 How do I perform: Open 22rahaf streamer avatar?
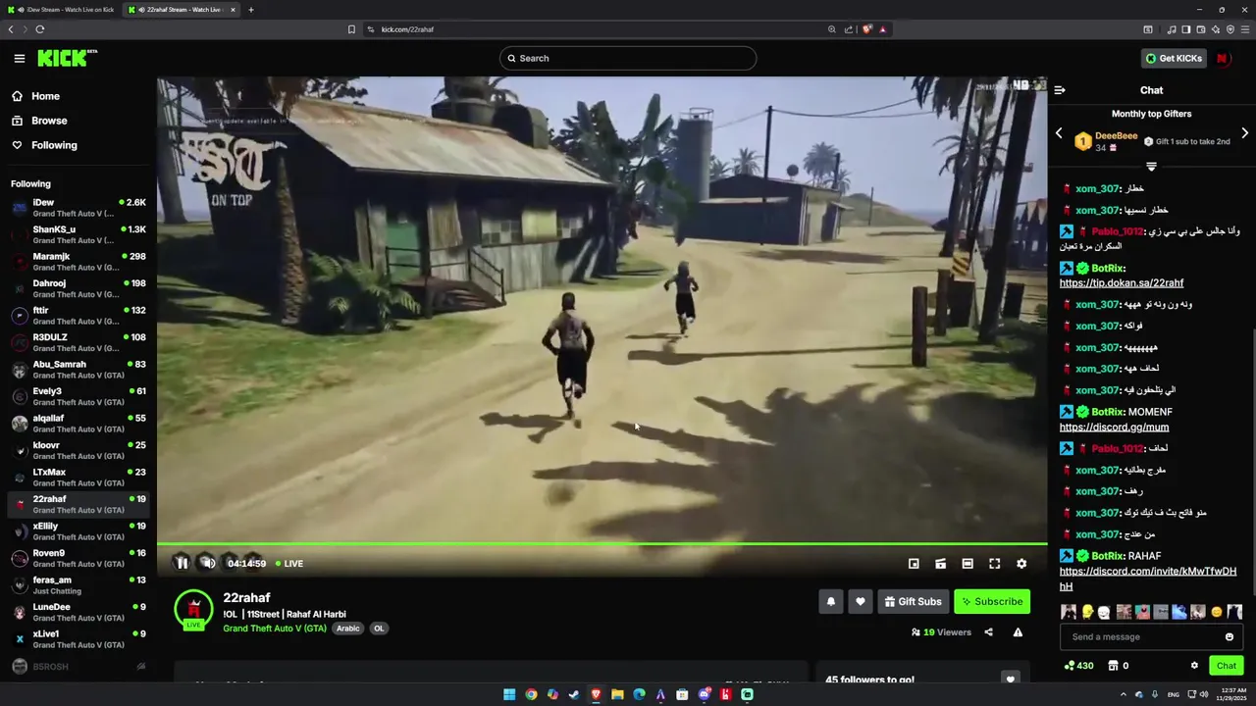pyautogui.click(x=193, y=610)
